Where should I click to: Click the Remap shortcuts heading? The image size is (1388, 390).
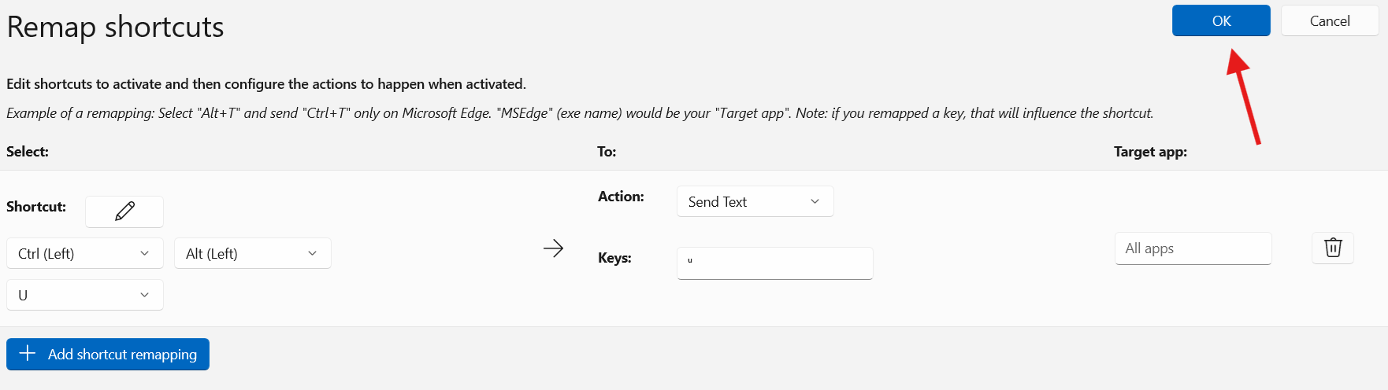point(115,27)
